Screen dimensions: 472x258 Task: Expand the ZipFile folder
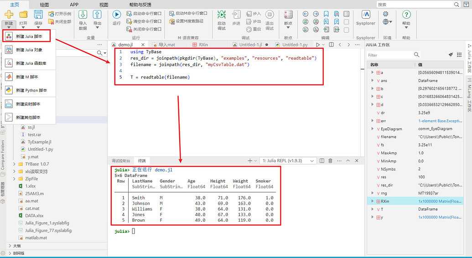pos(14,179)
